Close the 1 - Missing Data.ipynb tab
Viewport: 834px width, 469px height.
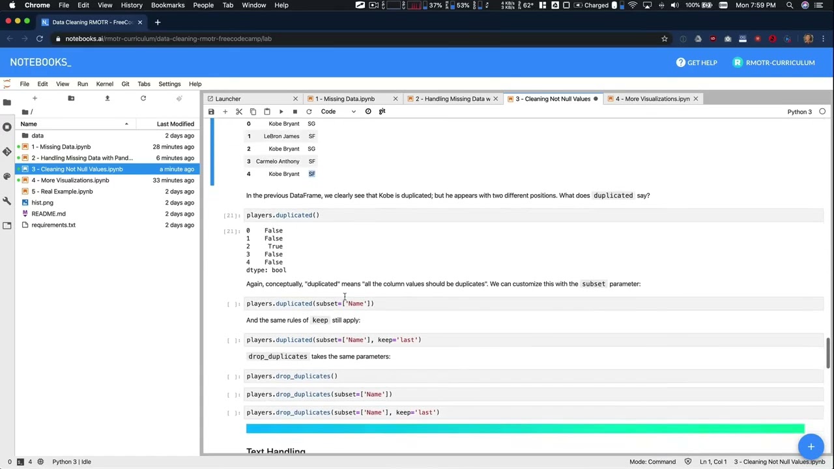point(395,99)
